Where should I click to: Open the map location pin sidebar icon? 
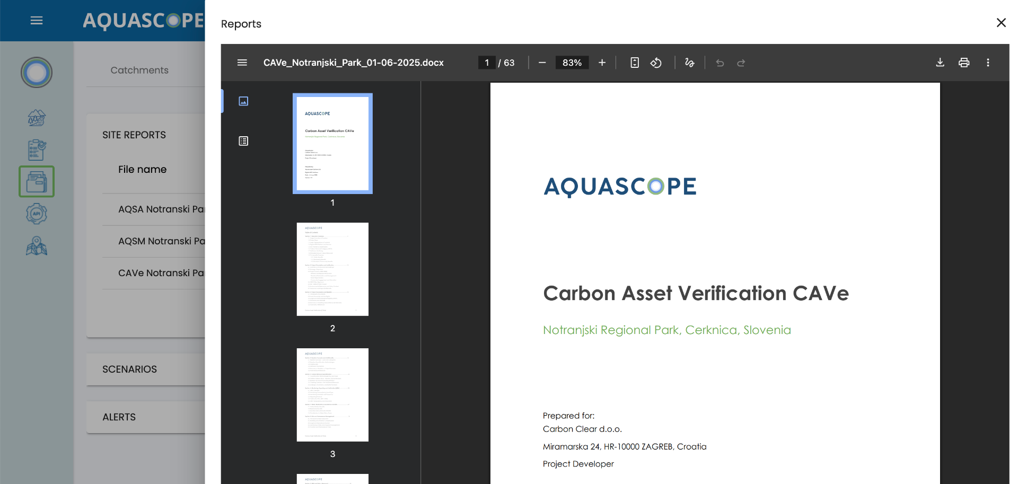click(37, 246)
